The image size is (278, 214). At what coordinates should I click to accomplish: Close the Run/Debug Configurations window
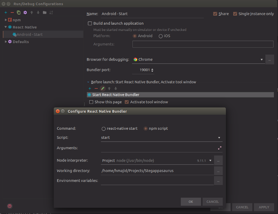point(3,4)
